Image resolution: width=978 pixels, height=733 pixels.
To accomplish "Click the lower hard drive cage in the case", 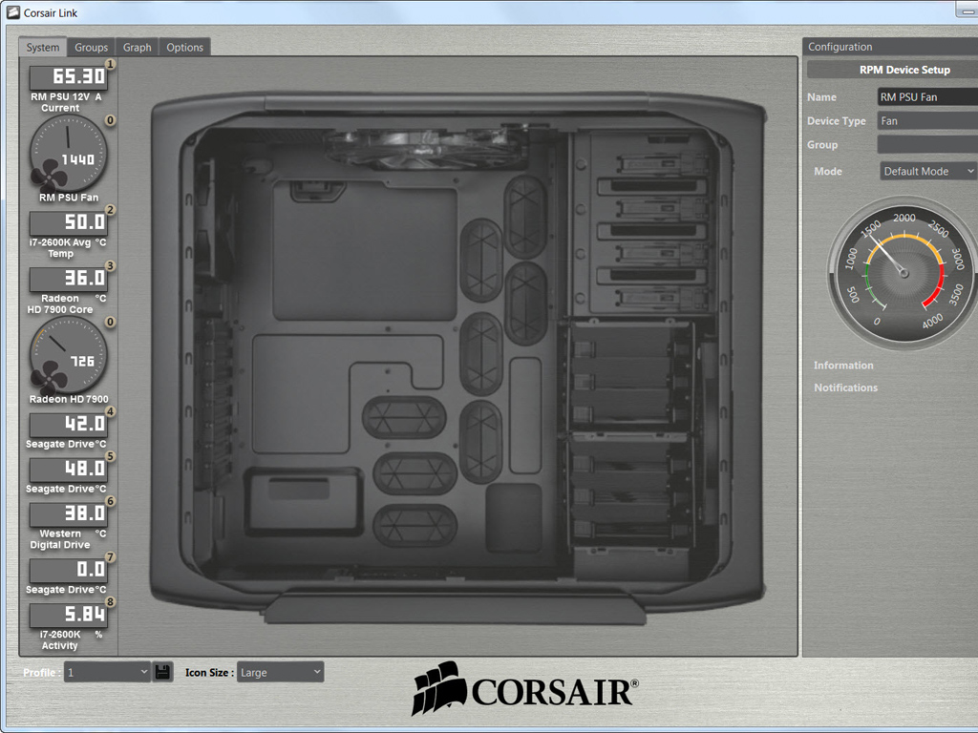I will [x=630, y=492].
